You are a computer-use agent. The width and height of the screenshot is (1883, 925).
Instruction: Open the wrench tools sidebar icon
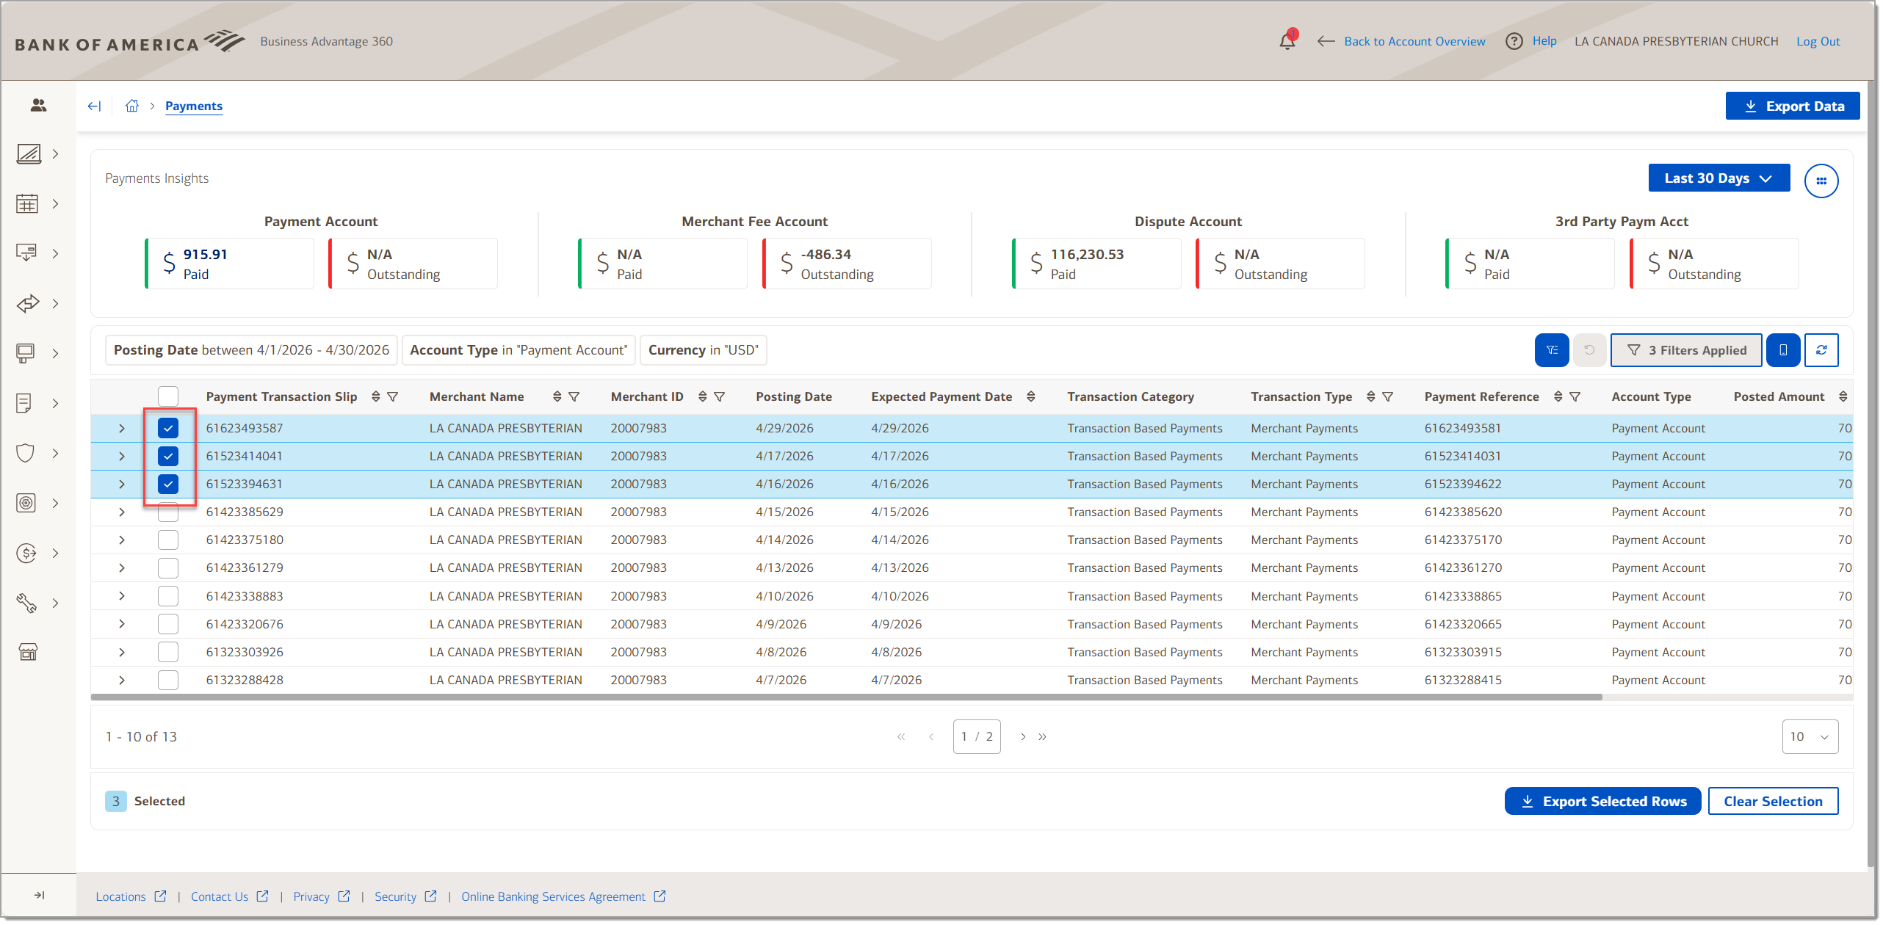[x=26, y=603]
